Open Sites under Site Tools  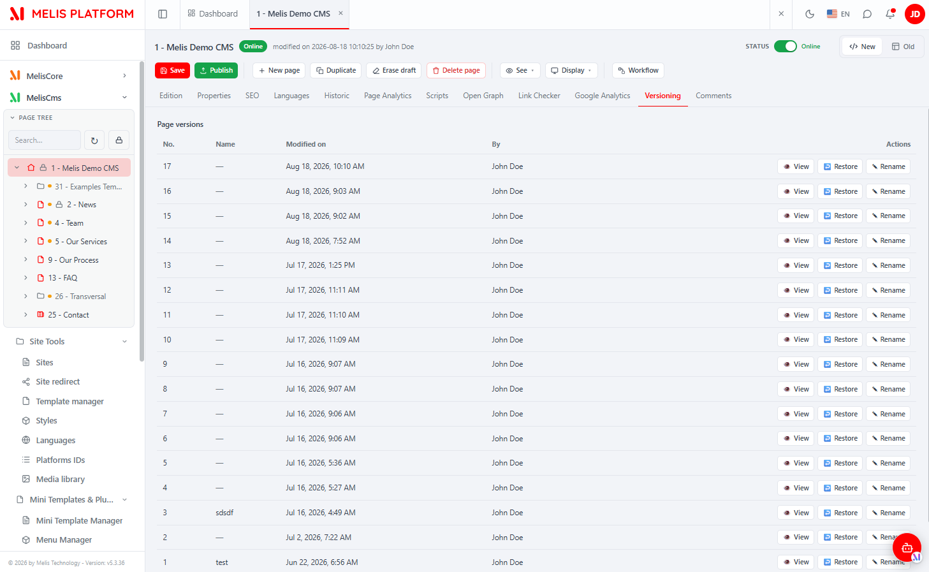(x=44, y=362)
